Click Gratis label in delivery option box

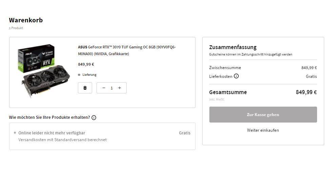(x=185, y=133)
